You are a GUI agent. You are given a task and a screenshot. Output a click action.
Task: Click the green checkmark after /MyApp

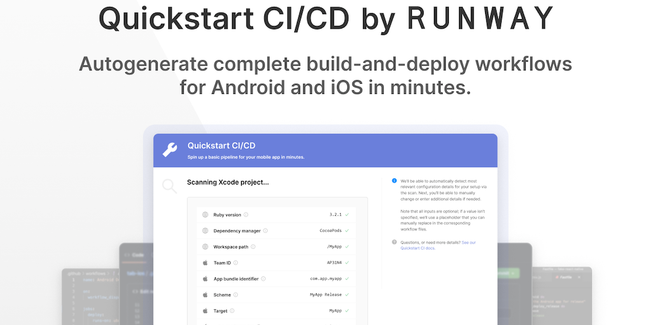347,247
